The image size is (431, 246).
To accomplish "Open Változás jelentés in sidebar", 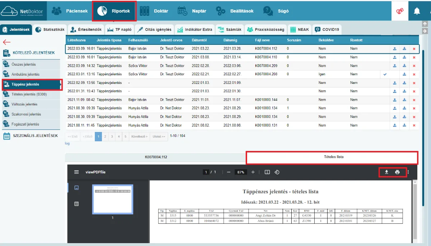I will [x=24, y=104].
